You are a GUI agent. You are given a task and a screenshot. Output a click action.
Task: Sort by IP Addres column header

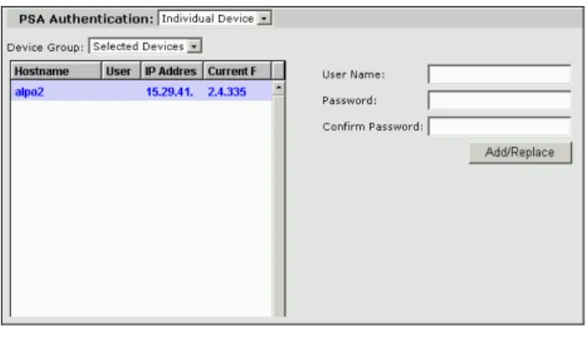pyautogui.click(x=171, y=71)
